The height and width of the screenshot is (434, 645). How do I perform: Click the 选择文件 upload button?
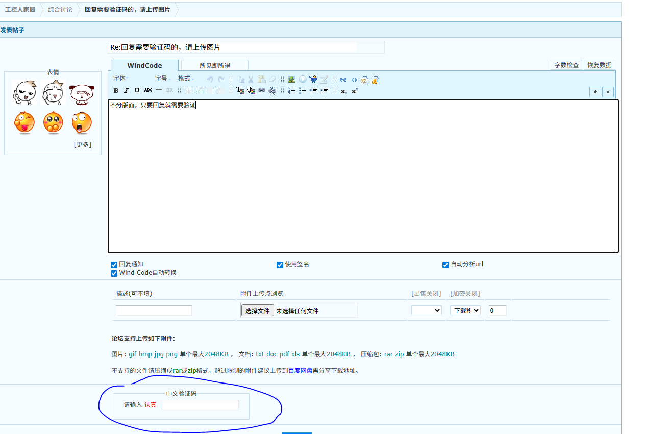point(257,311)
